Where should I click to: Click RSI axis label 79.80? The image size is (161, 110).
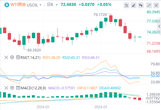[155, 64]
